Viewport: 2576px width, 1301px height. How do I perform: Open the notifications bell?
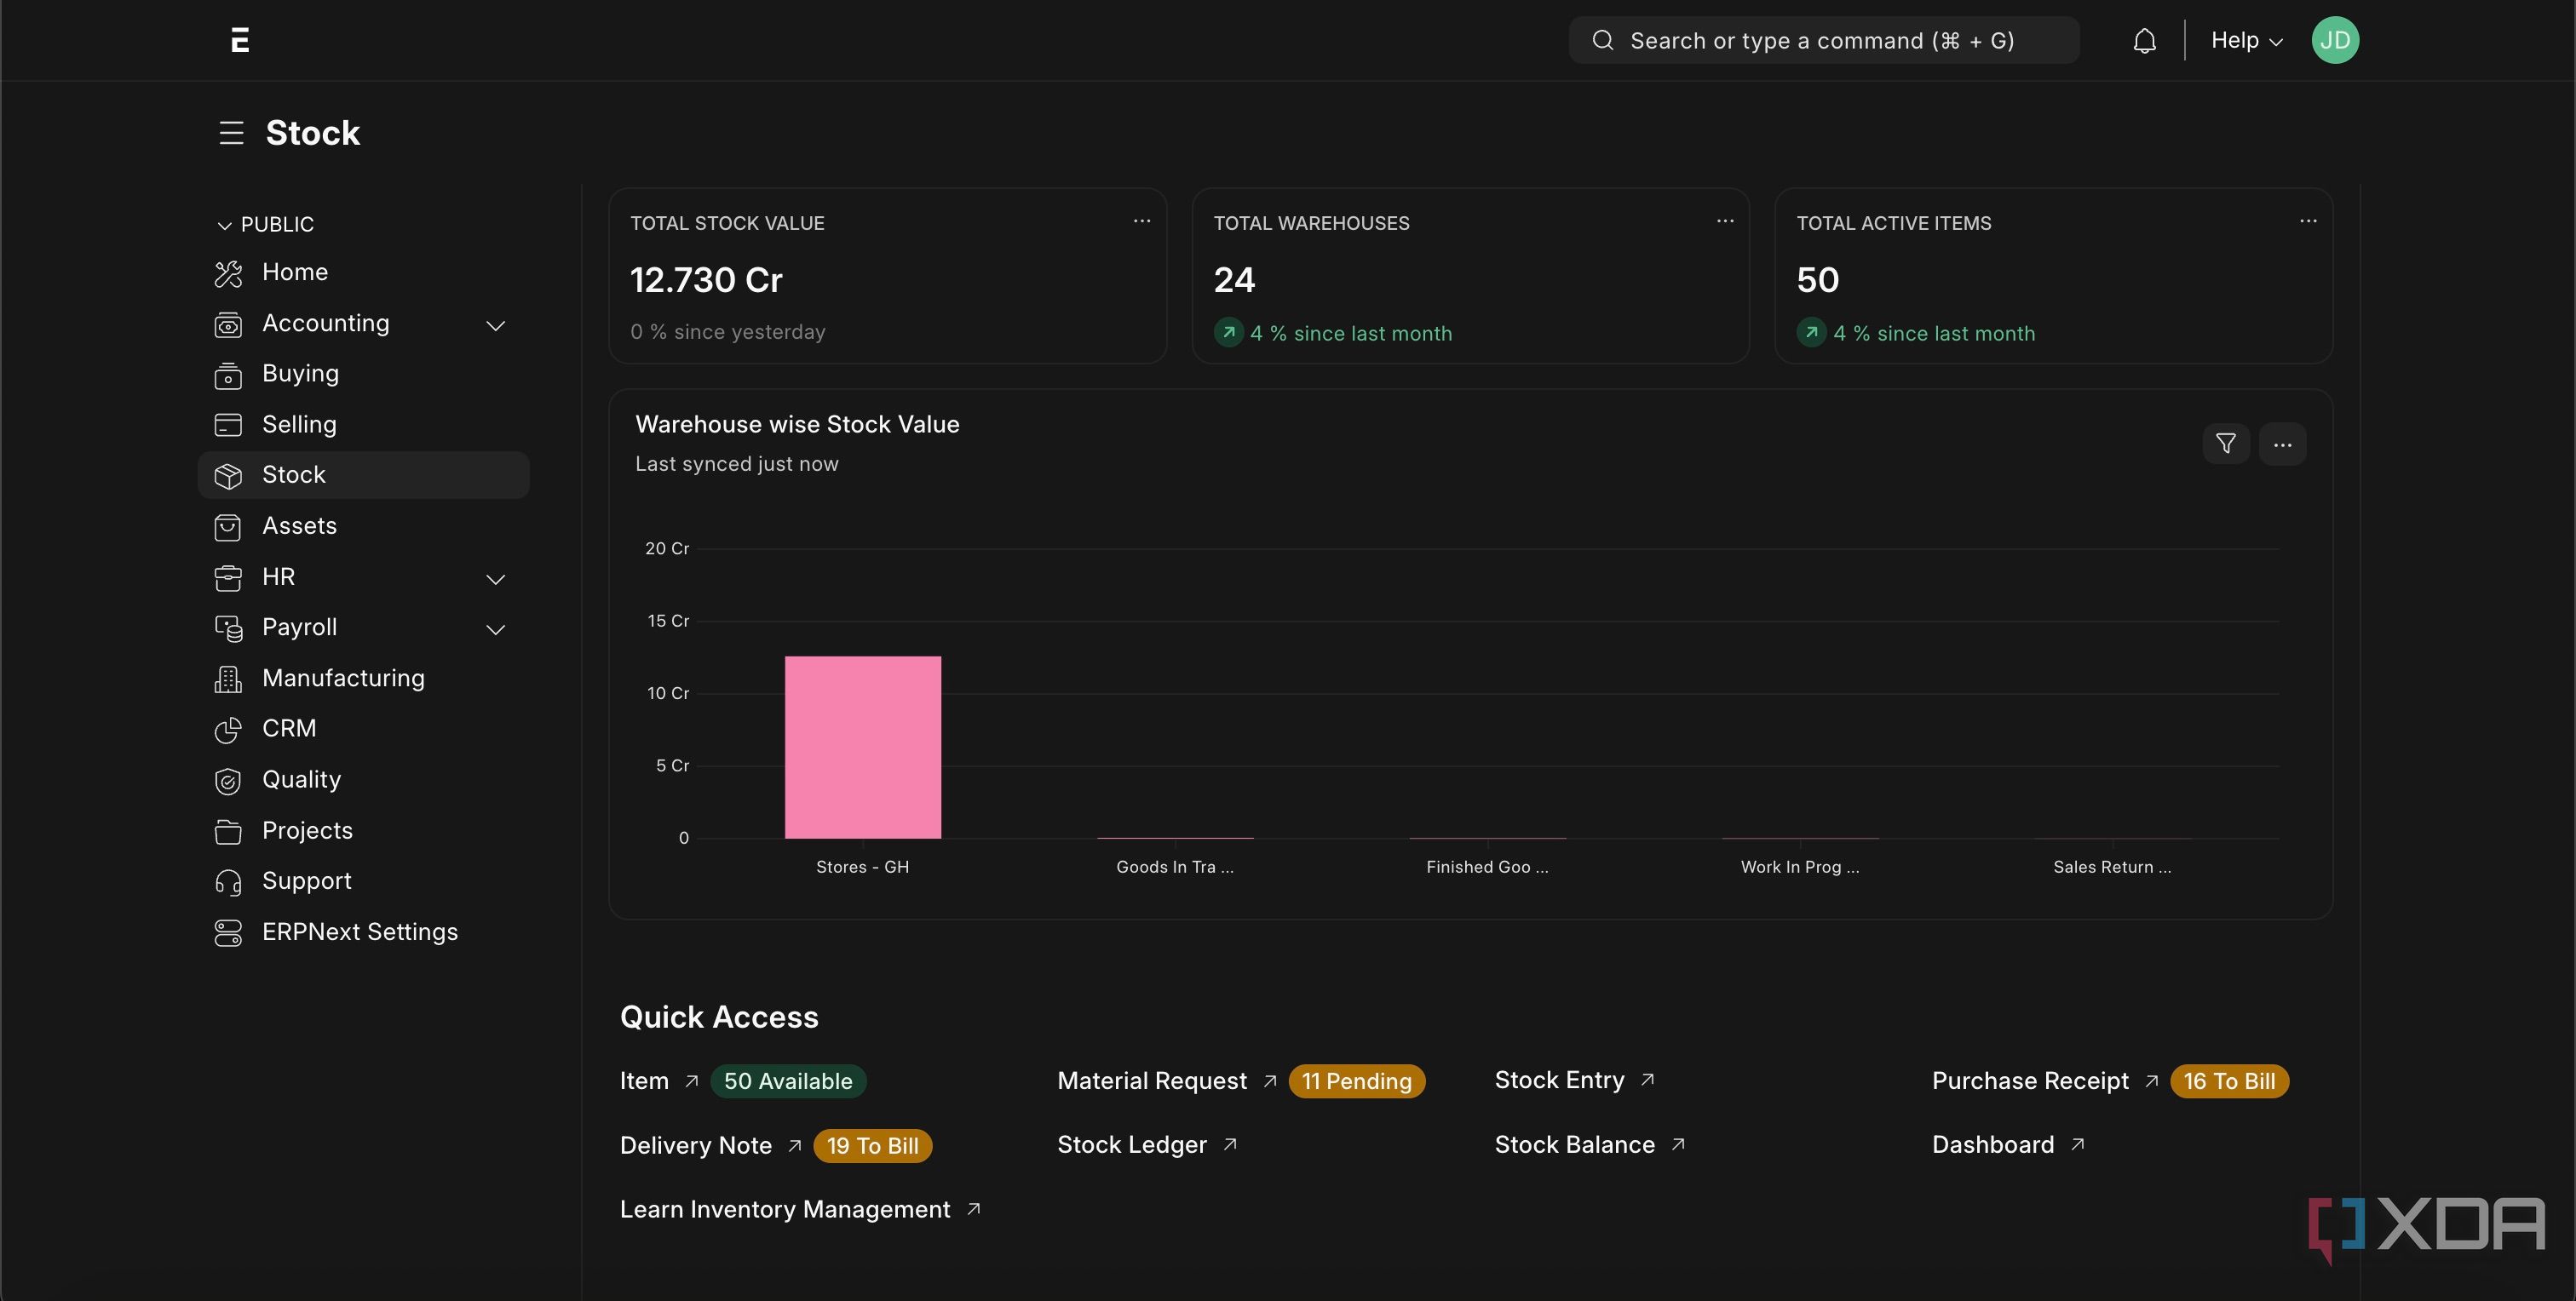click(2144, 41)
